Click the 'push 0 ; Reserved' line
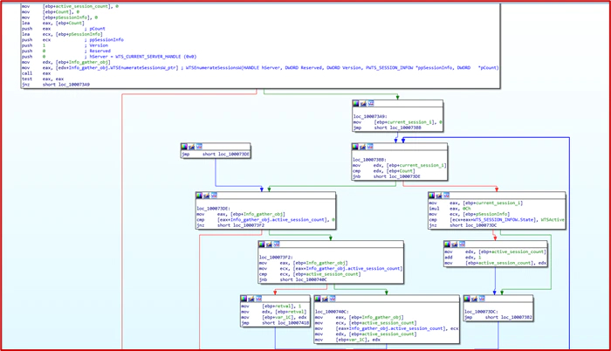The width and height of the screenshot is (611, 351). pos(66,52)
